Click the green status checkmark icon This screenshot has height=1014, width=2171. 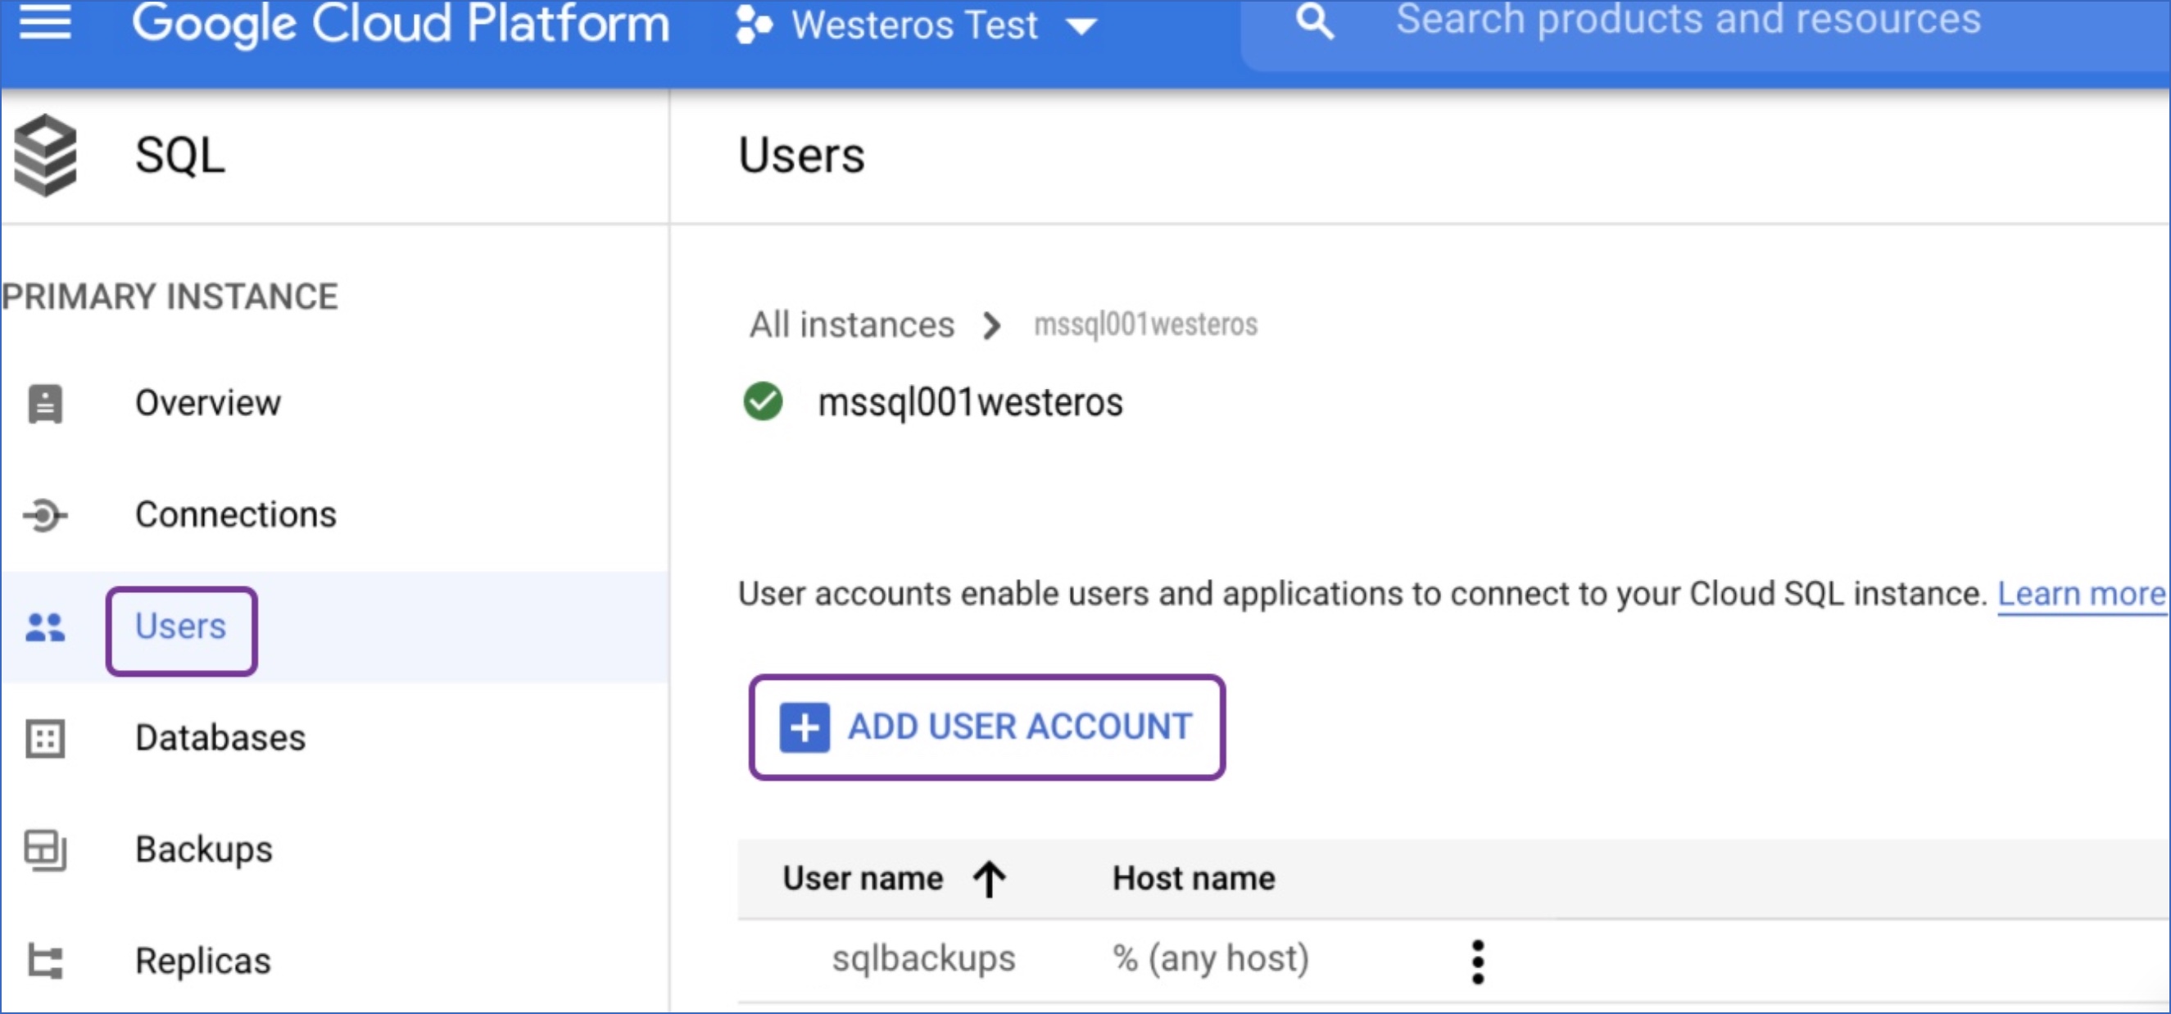[x=763, y=401]
